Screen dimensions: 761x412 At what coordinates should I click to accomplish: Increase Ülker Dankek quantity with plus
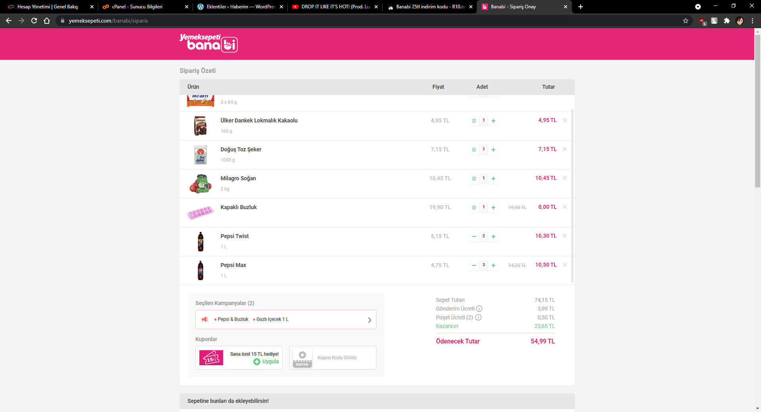[493, 121]
